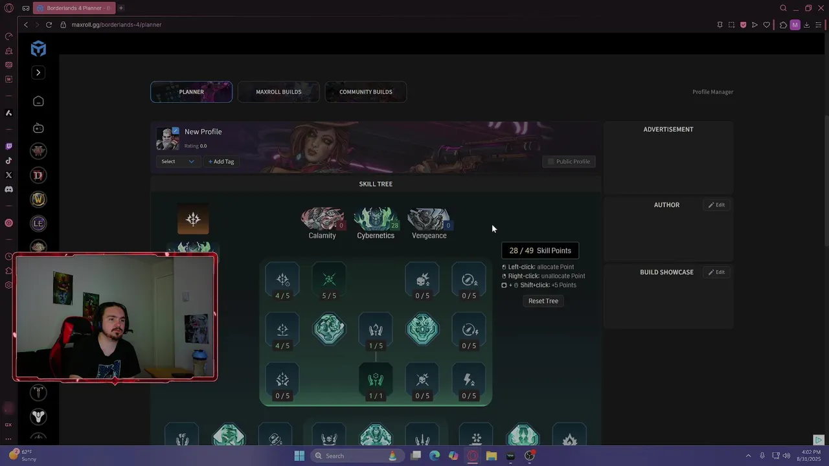Open the Opera profile M avatar
Screen dimensions: 829x466
pos(795,25)
